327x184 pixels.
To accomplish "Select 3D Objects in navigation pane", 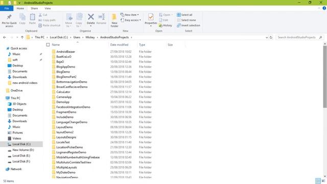I will (x=19, y=104).
